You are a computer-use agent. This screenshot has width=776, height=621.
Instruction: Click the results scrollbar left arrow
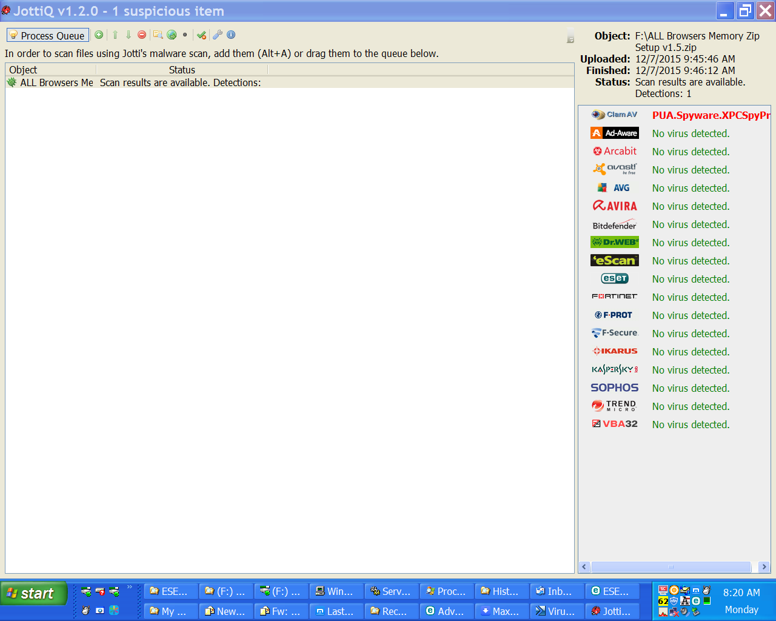coord(584,567)
